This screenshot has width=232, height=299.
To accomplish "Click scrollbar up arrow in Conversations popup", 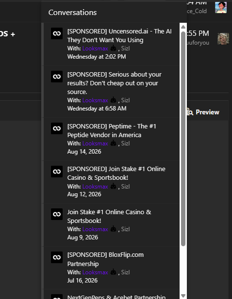I will point(183,27).
